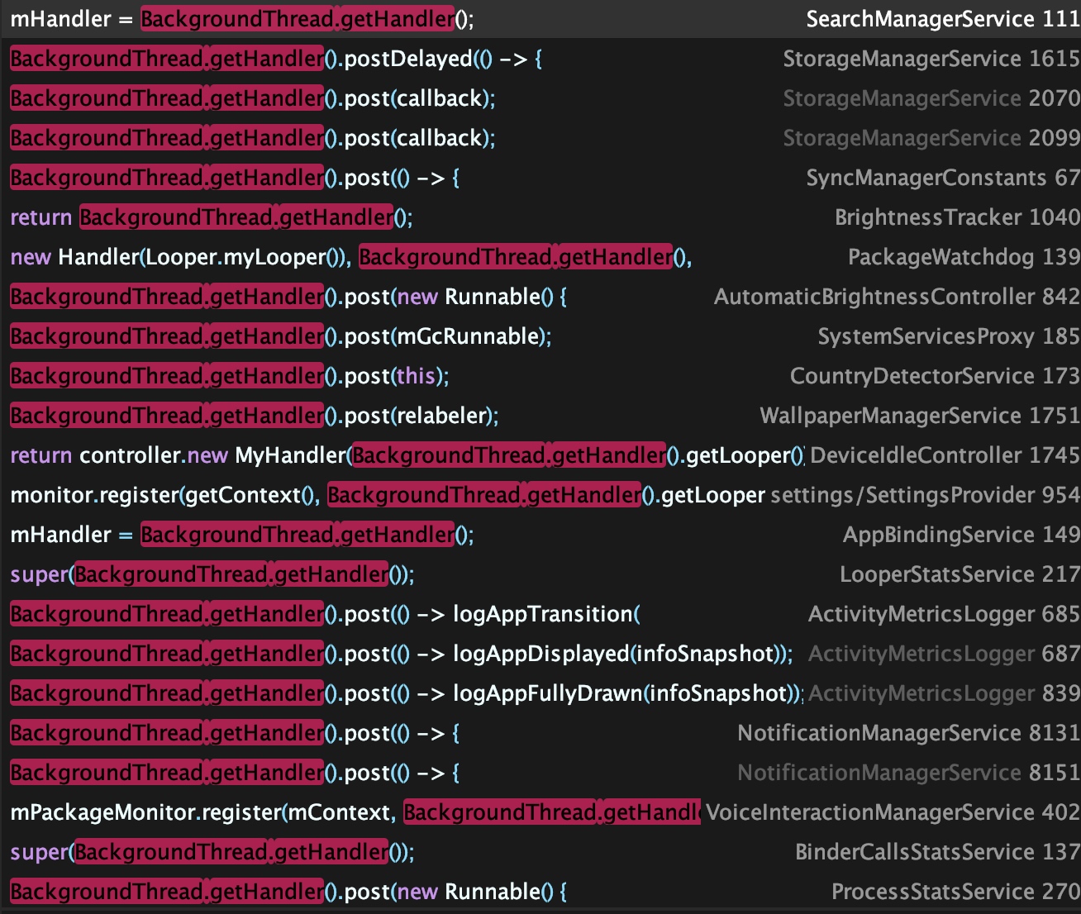
Task: Click the ProcessStatsService line 270 result
Action: click(540, 892)
